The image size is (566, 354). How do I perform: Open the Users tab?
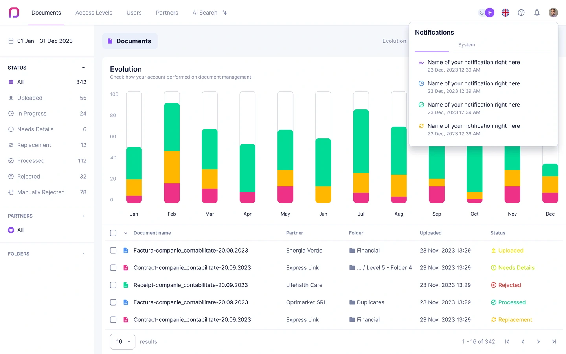tap(134, 13)
